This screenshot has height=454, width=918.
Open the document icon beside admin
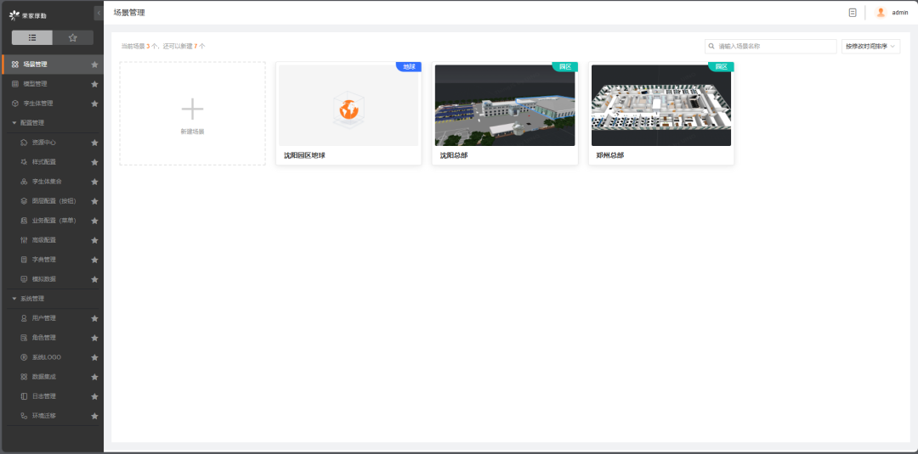853,12
